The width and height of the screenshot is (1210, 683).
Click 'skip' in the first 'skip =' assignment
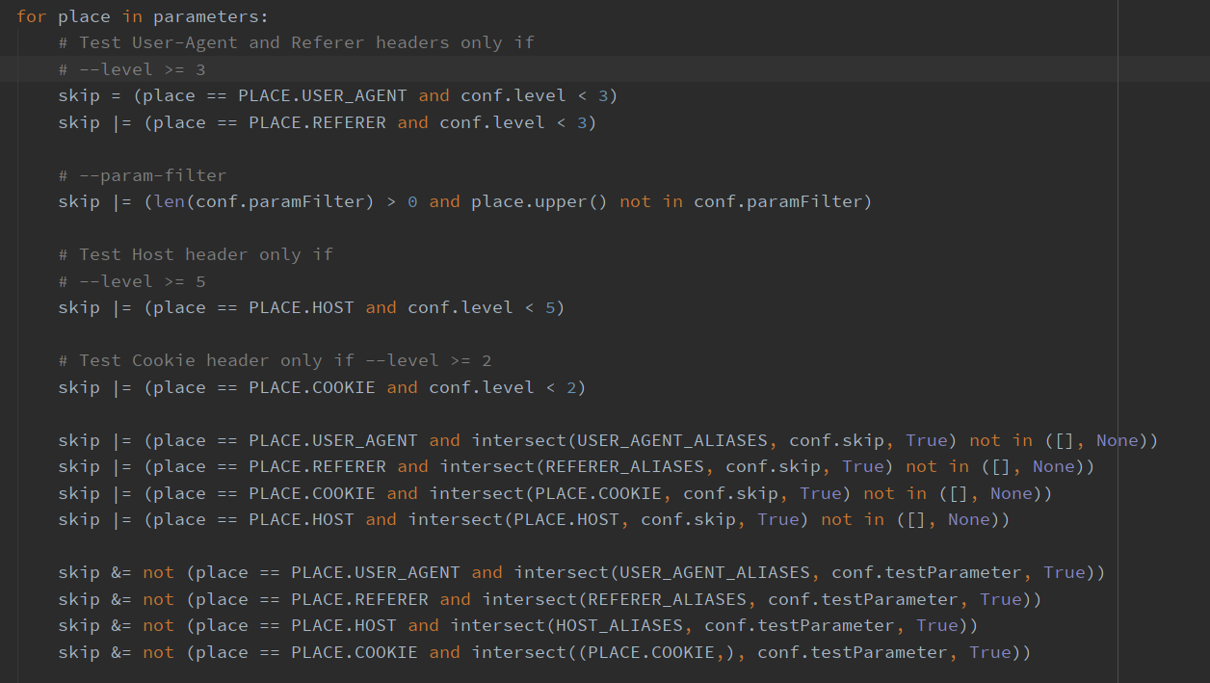tap(78, 95)
